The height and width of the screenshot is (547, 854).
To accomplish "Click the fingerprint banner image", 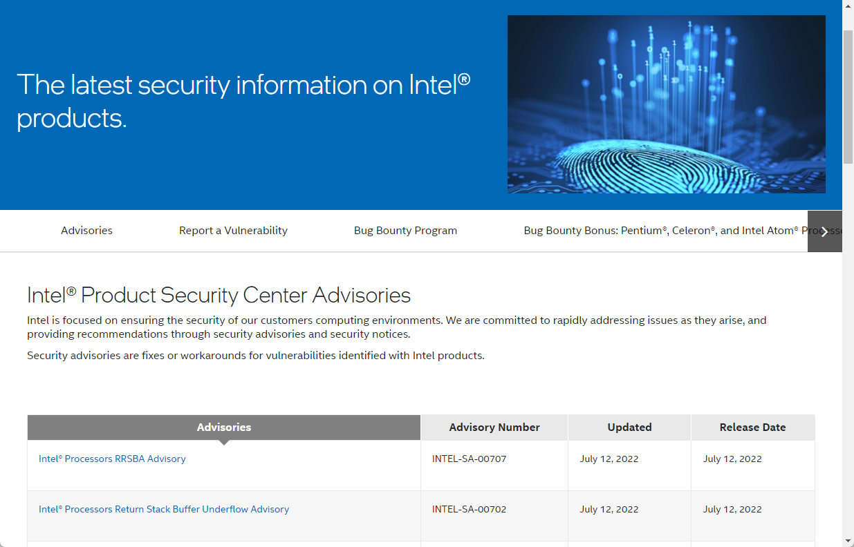I will pyautogui.click(x=666, y=104).
